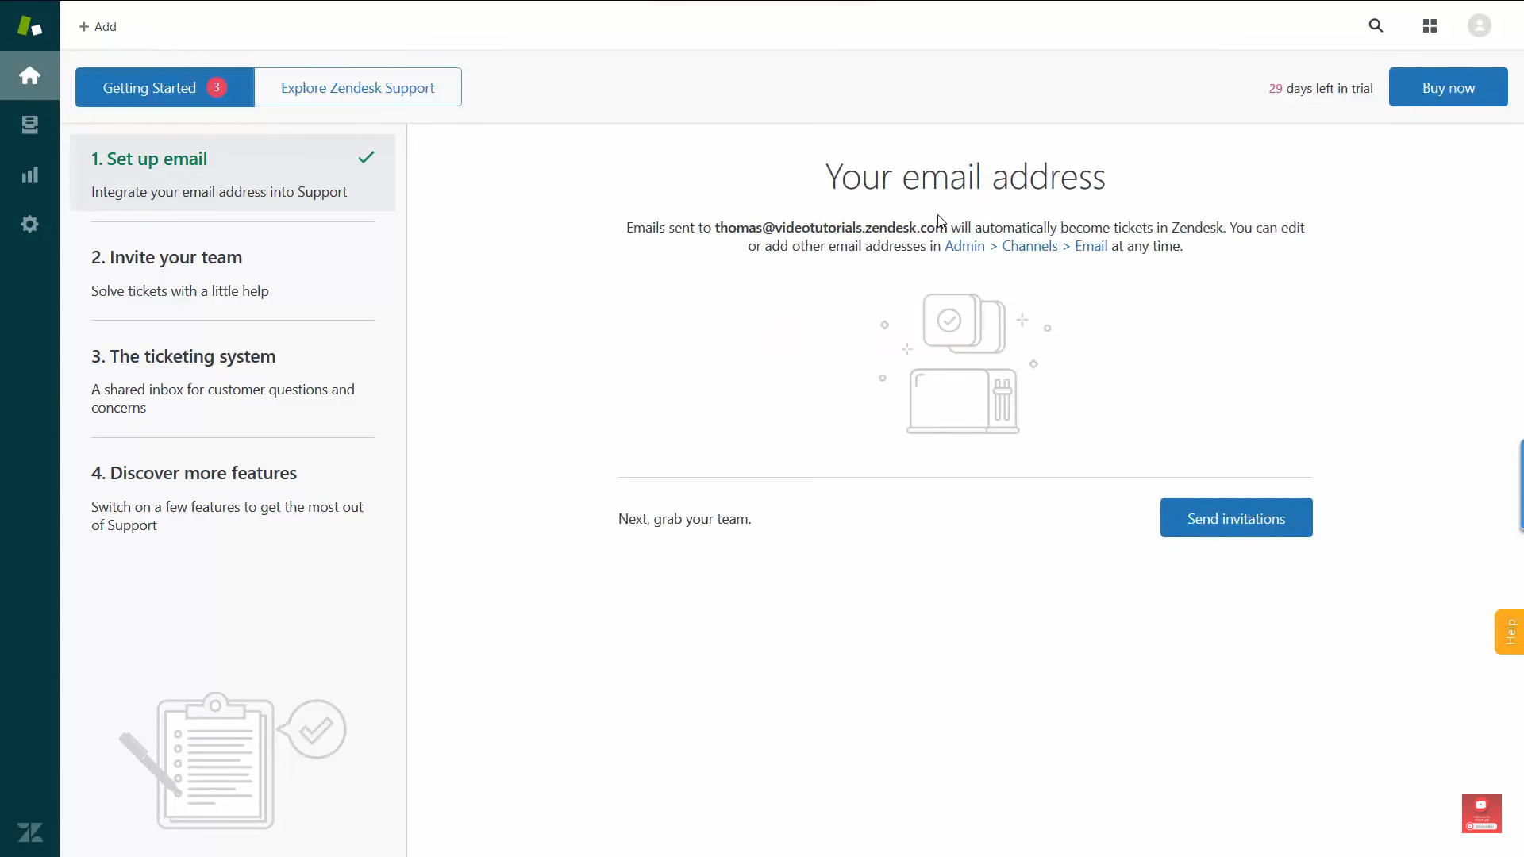
Task: Click the 'Your email address' heading
Action: coord(965,176)
